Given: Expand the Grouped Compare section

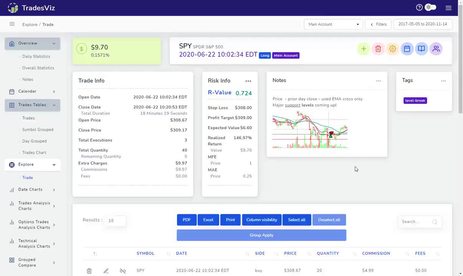Looking at the screenshot, I should (32, 263).
